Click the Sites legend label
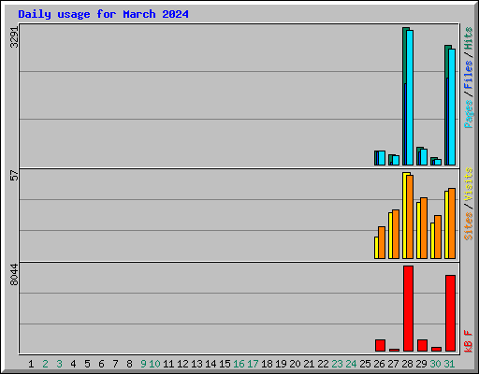Screen dimensions: 479x374 coord(469,226)
